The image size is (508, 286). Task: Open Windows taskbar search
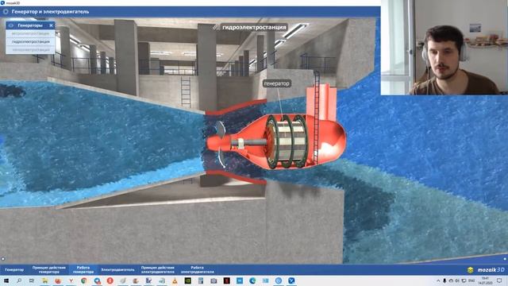tap(19, 280)
